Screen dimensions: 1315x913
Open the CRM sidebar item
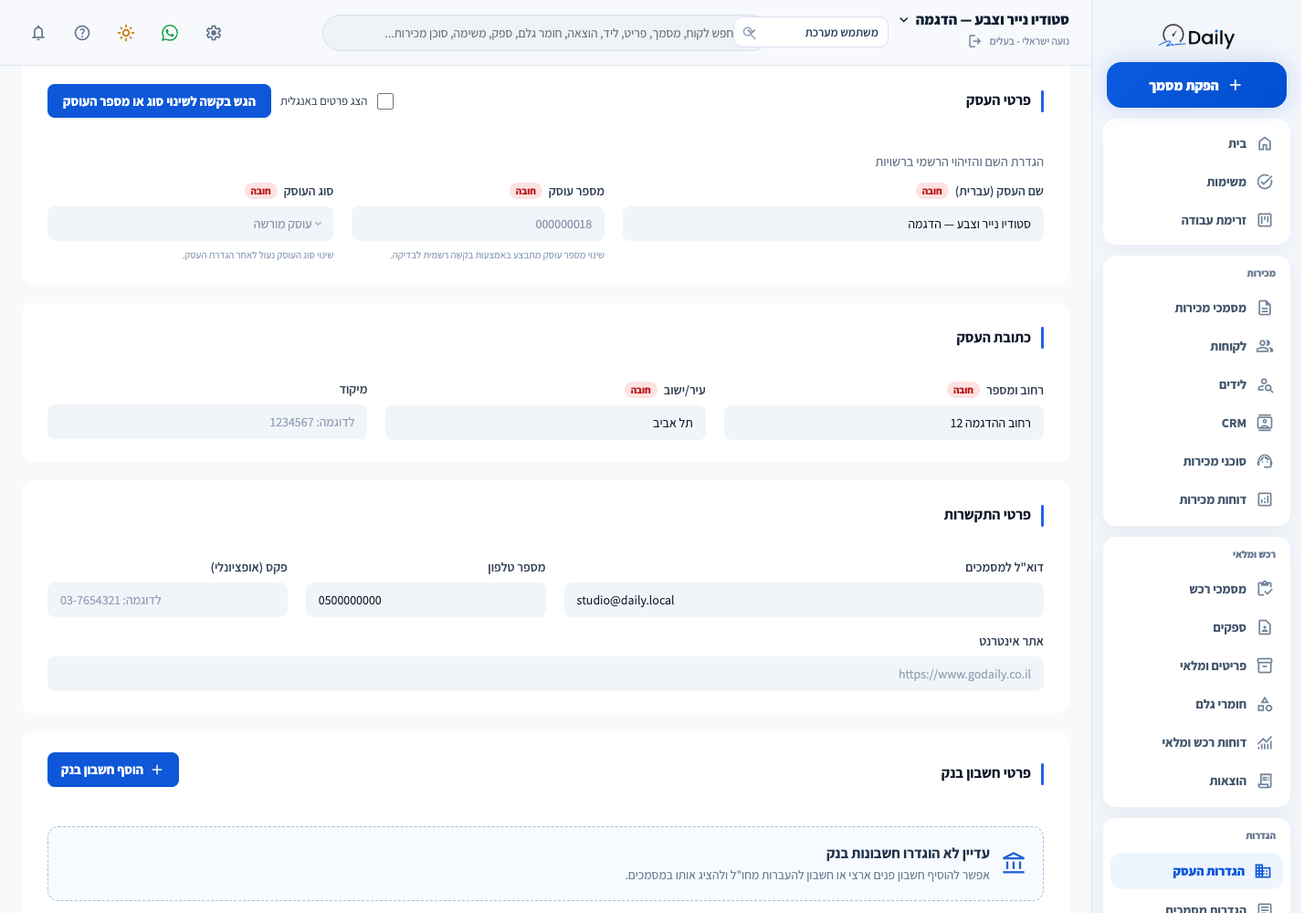tap(1196, 423)
